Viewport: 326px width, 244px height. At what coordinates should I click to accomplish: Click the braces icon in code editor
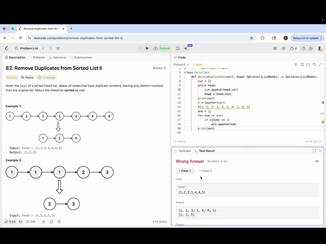pos(308,65)
